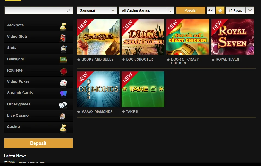
Task: Go to Blackjack games
Action: coord(38,59)
